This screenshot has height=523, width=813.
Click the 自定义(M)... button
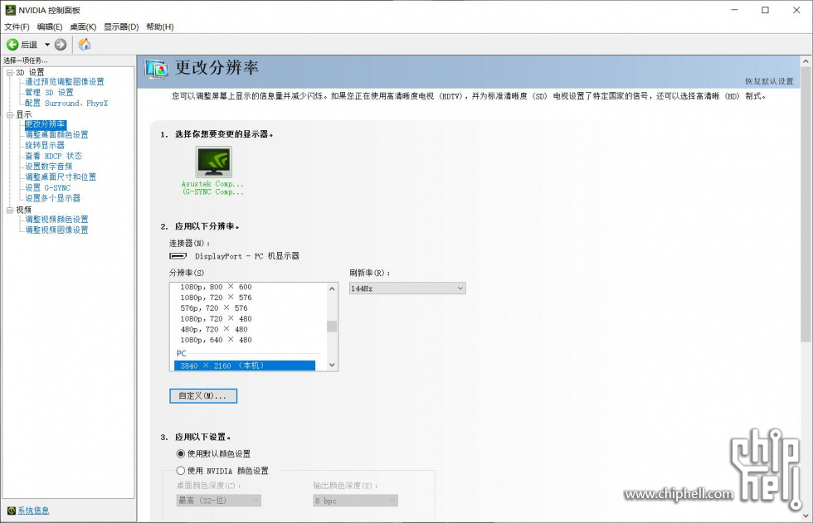pyautogui.click(x=203, y=395)
